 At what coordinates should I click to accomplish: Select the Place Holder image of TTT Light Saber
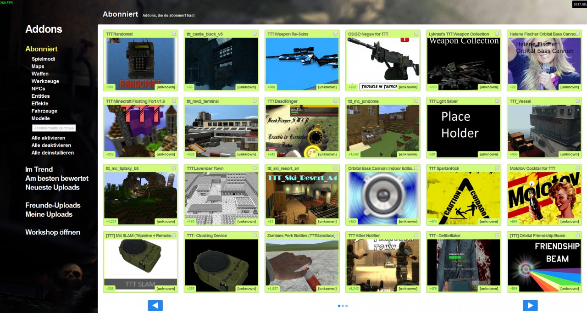464,131
